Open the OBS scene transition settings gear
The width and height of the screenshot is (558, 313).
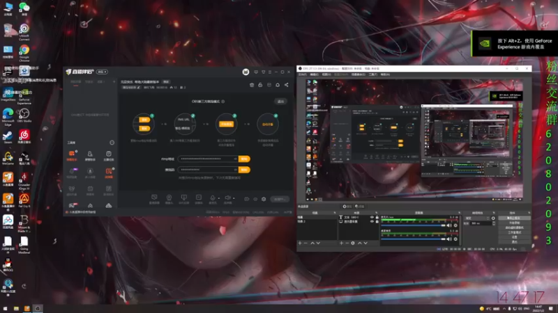[493, 218]
